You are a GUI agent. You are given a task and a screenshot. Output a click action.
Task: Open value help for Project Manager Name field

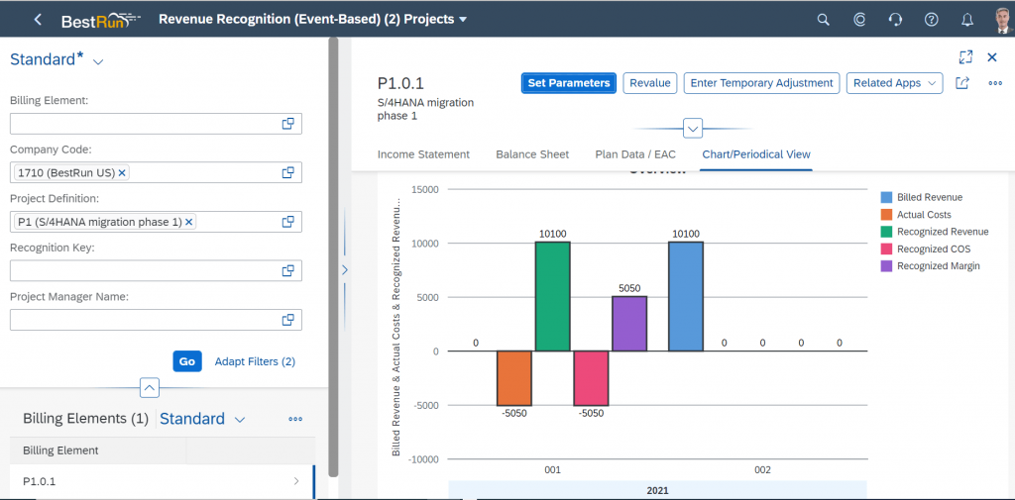coord(288,320)
